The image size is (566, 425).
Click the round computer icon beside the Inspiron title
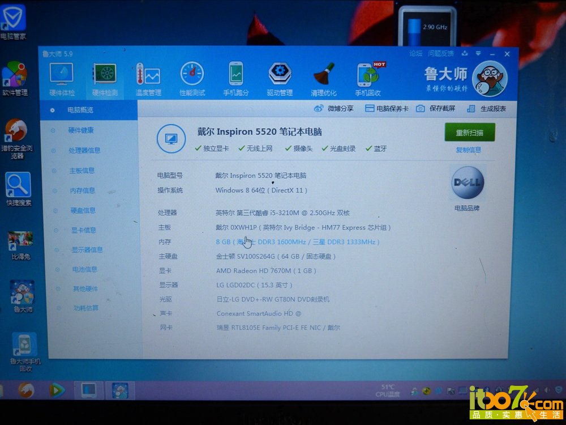[x=171, y=138]
